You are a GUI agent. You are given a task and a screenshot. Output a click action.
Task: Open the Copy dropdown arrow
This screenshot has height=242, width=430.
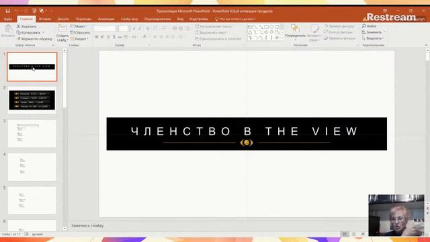[x=43, y=33]
